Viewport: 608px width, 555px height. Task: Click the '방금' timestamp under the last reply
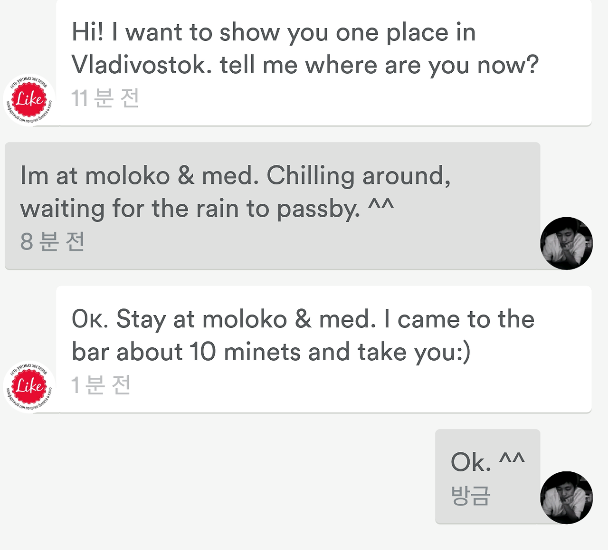[x=470, y=496]
